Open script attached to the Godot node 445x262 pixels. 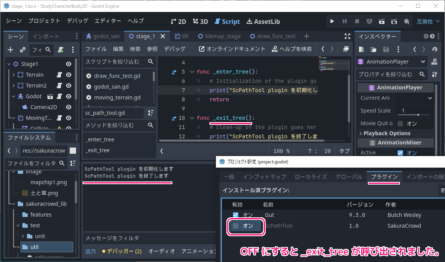(59, 96)
